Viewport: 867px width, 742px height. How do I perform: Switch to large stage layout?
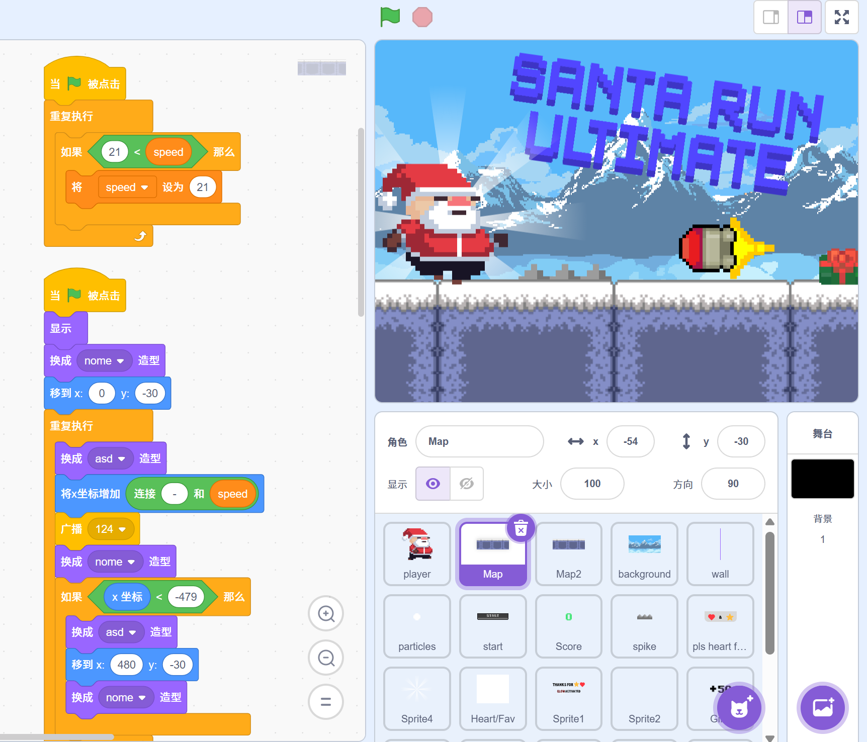(804, 17)
